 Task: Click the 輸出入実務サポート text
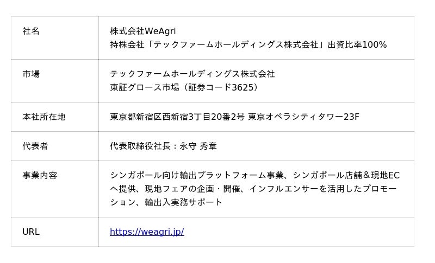click(x=184, y=202)
